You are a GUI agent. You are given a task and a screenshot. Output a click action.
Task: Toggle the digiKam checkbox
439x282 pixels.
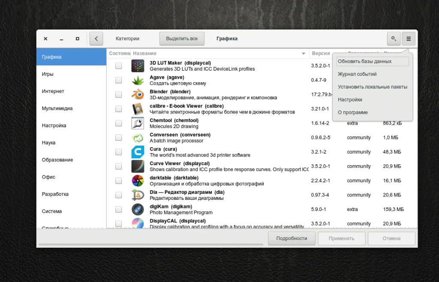pos(119,209)
